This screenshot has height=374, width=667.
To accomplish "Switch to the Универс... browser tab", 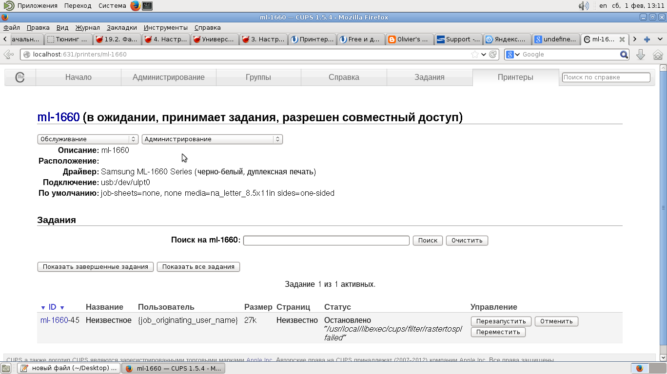I will coord(215,39).
